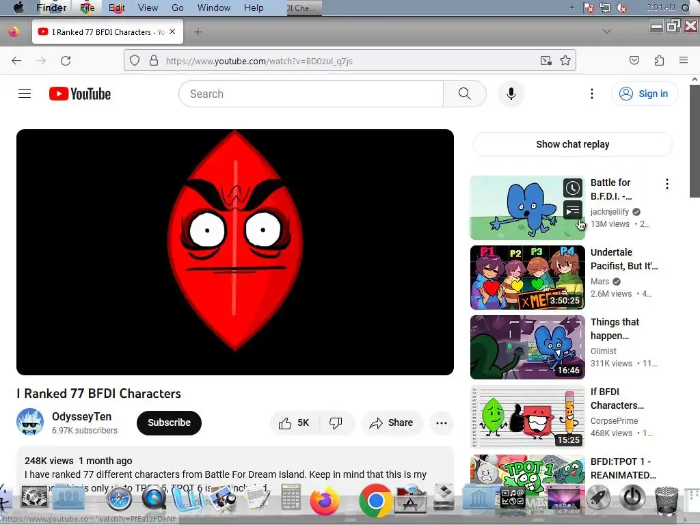
Task: Click the Launchpad rocket dock icon
Action: click(x=597, y=497)
